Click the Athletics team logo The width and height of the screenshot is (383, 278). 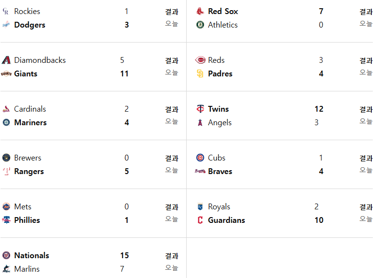(x=200, y=25)
